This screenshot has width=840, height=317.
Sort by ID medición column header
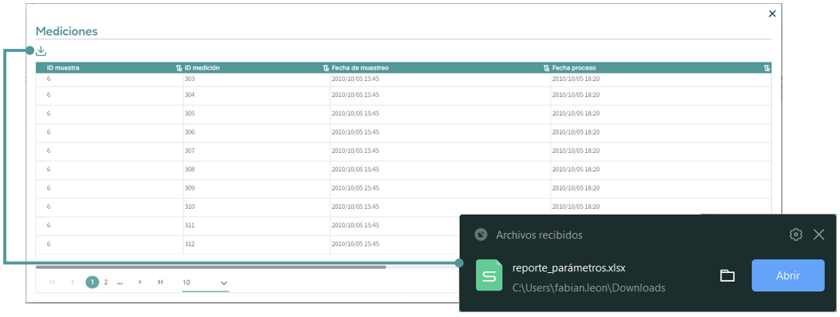[202, 68]
